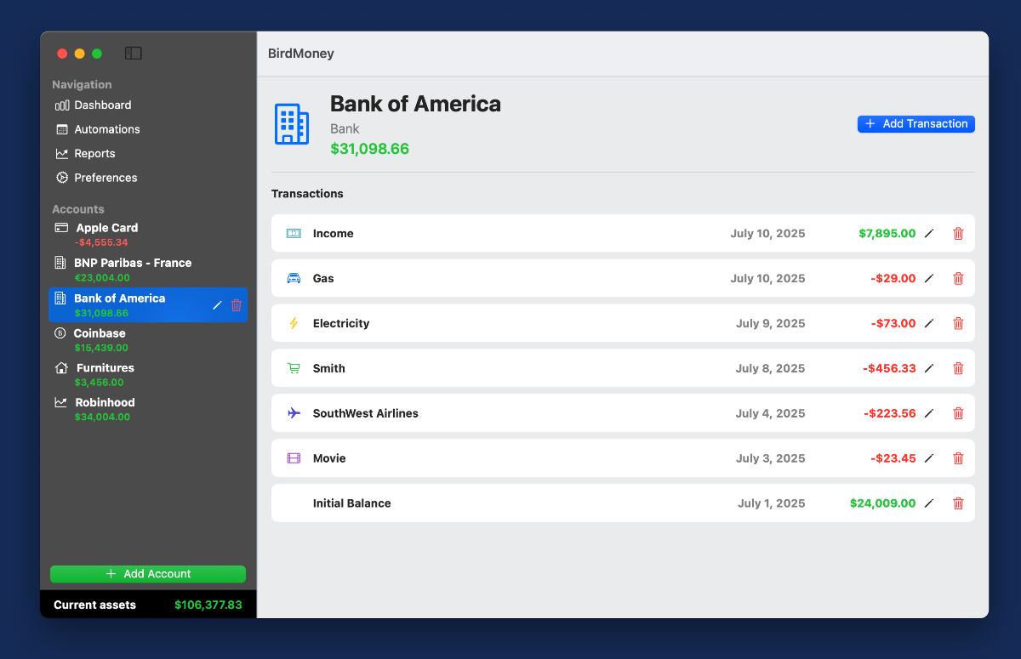Delete the Smith transaction

coord(958,368)
